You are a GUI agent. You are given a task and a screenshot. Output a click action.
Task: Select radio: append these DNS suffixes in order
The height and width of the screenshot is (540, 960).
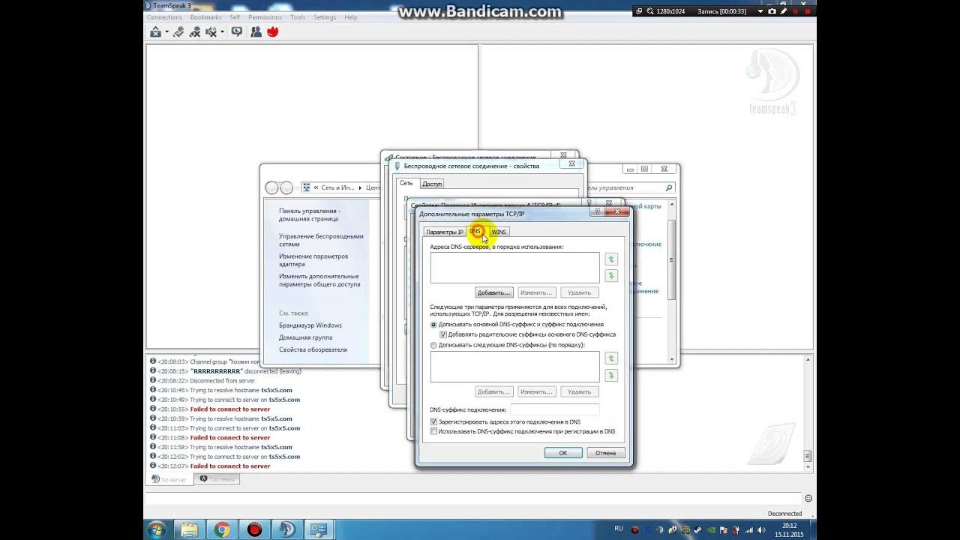click(x=433, y=345)
